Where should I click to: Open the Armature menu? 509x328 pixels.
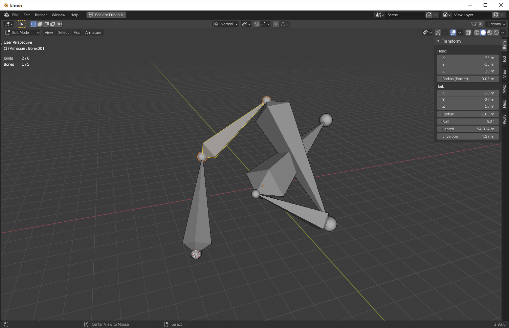coord(93,32)
